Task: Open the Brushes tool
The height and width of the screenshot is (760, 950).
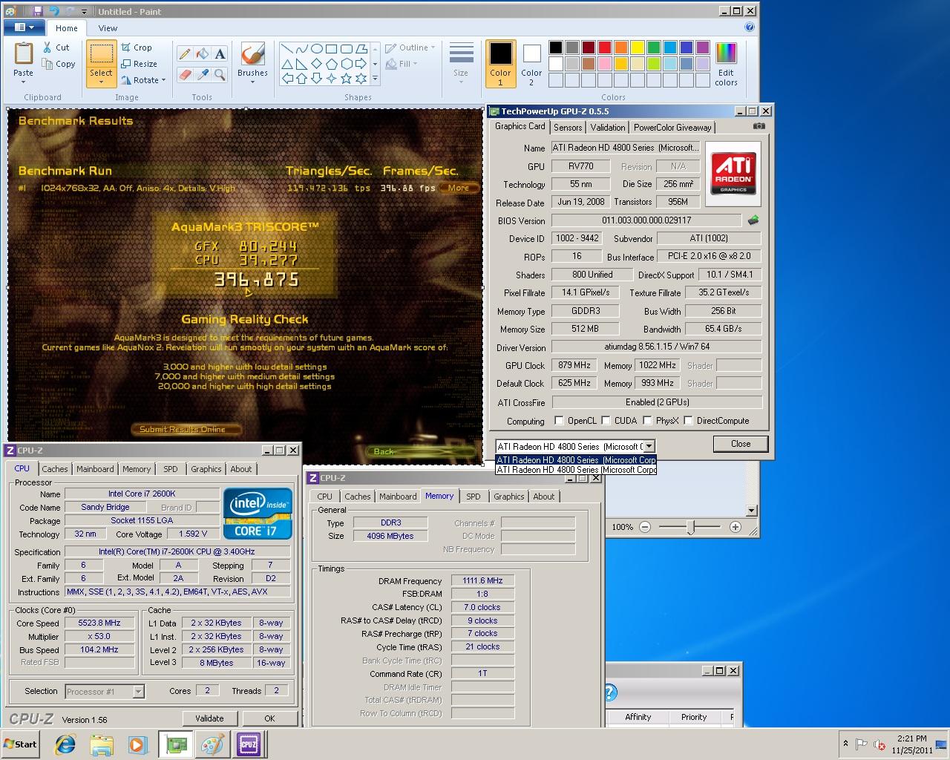Action: (252, 62)
